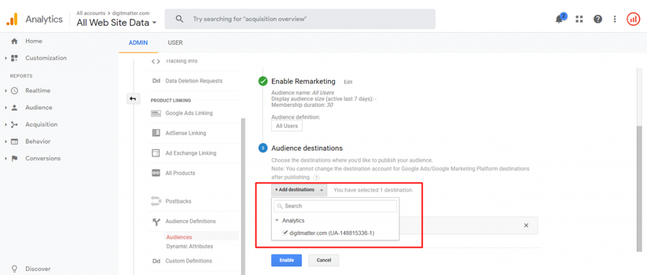Expand the Conversions reports arrow
This screenshot has height=275, width=647.
pyautogui.click(x=6, y=159)
